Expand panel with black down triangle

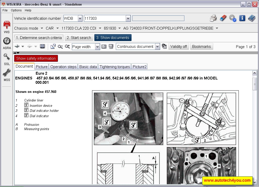(18, 53)
